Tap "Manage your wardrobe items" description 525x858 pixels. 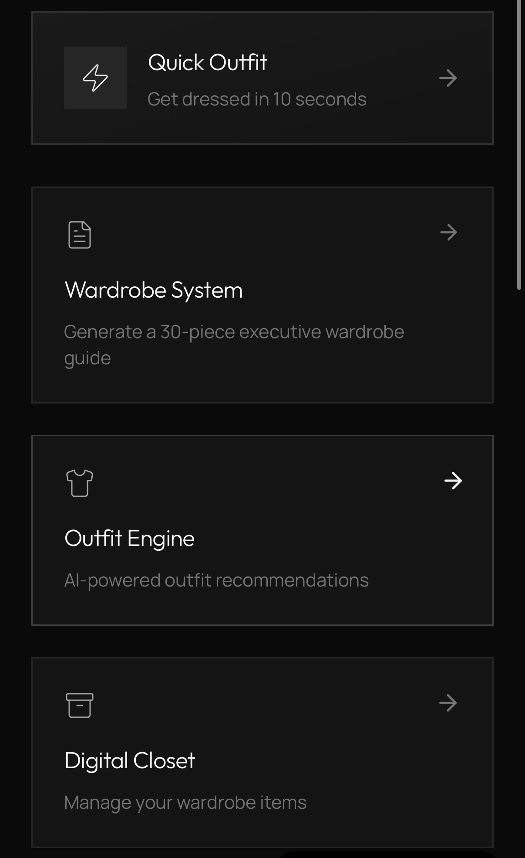185,803
